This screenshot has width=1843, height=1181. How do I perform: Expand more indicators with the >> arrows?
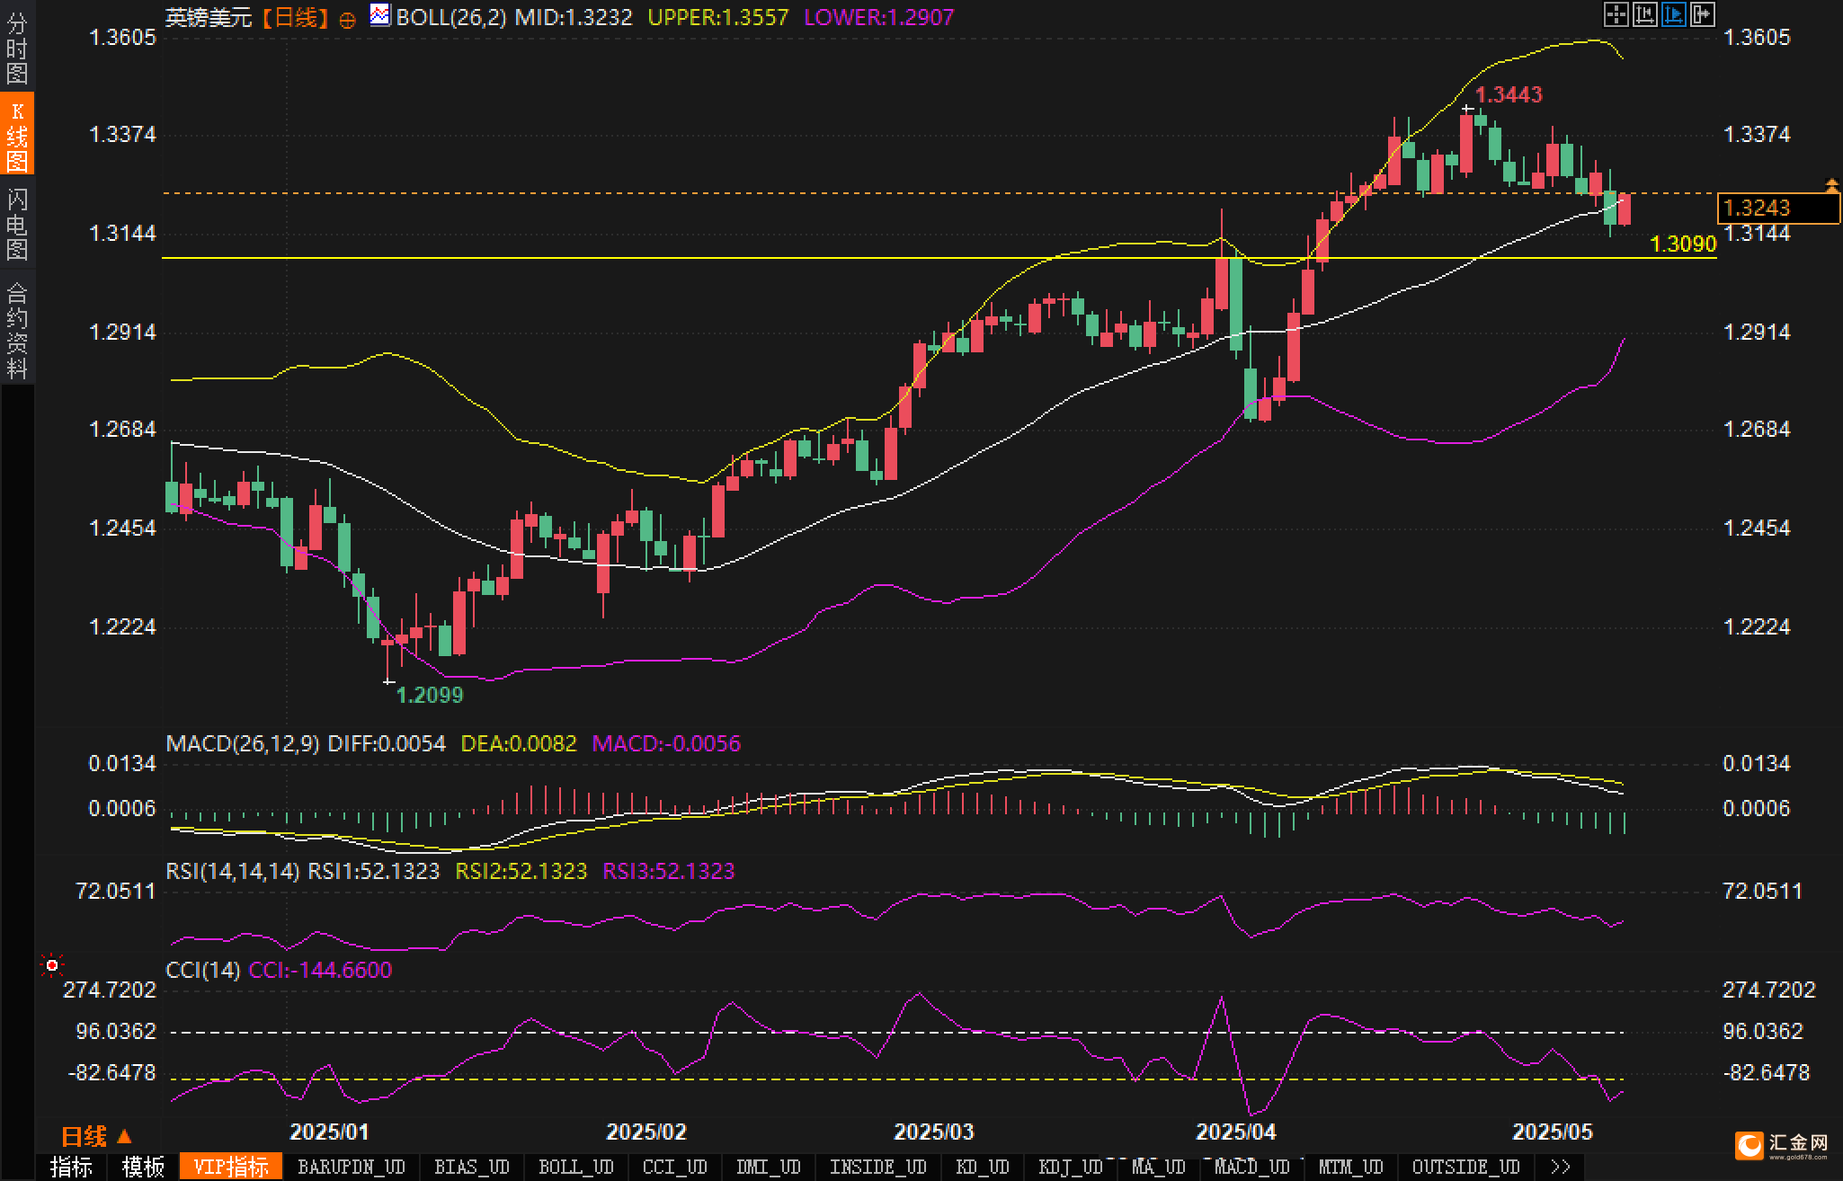(x=1561, y=1167)
